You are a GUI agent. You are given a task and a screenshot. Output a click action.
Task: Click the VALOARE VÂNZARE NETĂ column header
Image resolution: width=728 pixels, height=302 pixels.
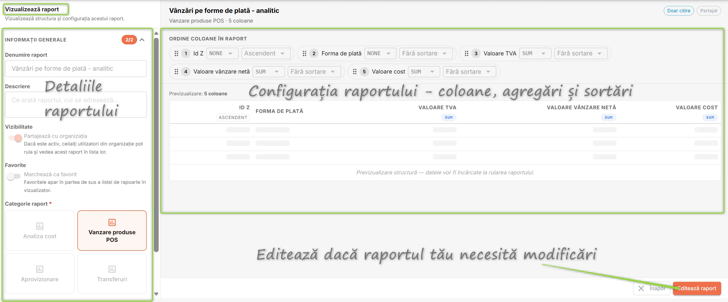(x=581, y=107)
